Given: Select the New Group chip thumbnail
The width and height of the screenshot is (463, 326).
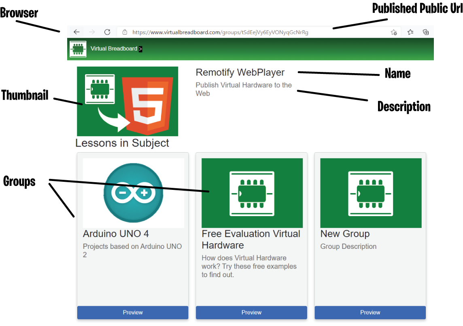Looking at the screenshot, I should click(371, 193).
